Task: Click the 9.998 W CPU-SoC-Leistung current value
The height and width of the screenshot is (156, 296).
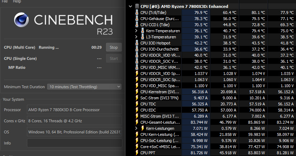Action: click(x=200, y=141)
